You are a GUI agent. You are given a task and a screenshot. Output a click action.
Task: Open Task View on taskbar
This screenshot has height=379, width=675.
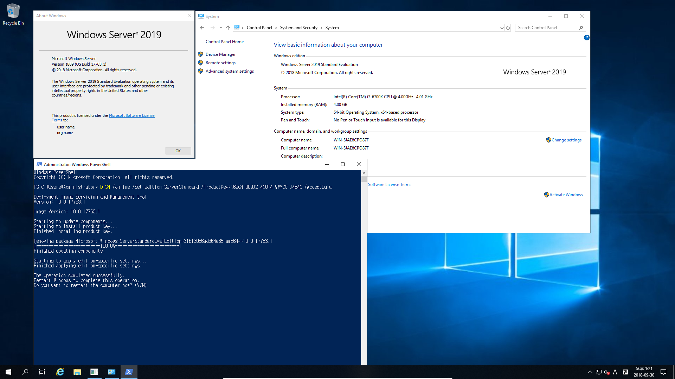(42, 372)
